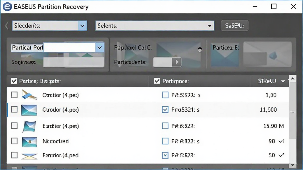Click the Particnoce column header label

coord(175,81)
